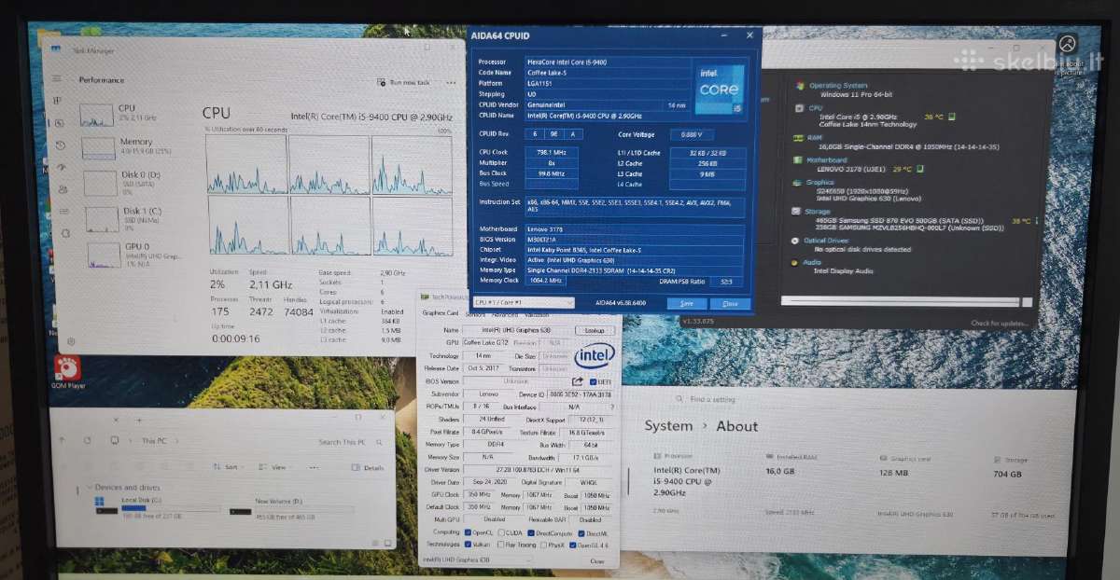The height and width of the screenshot is (580, 1120).
Task: Switch to Validation tab in GPU-Z
Action: 536,314
